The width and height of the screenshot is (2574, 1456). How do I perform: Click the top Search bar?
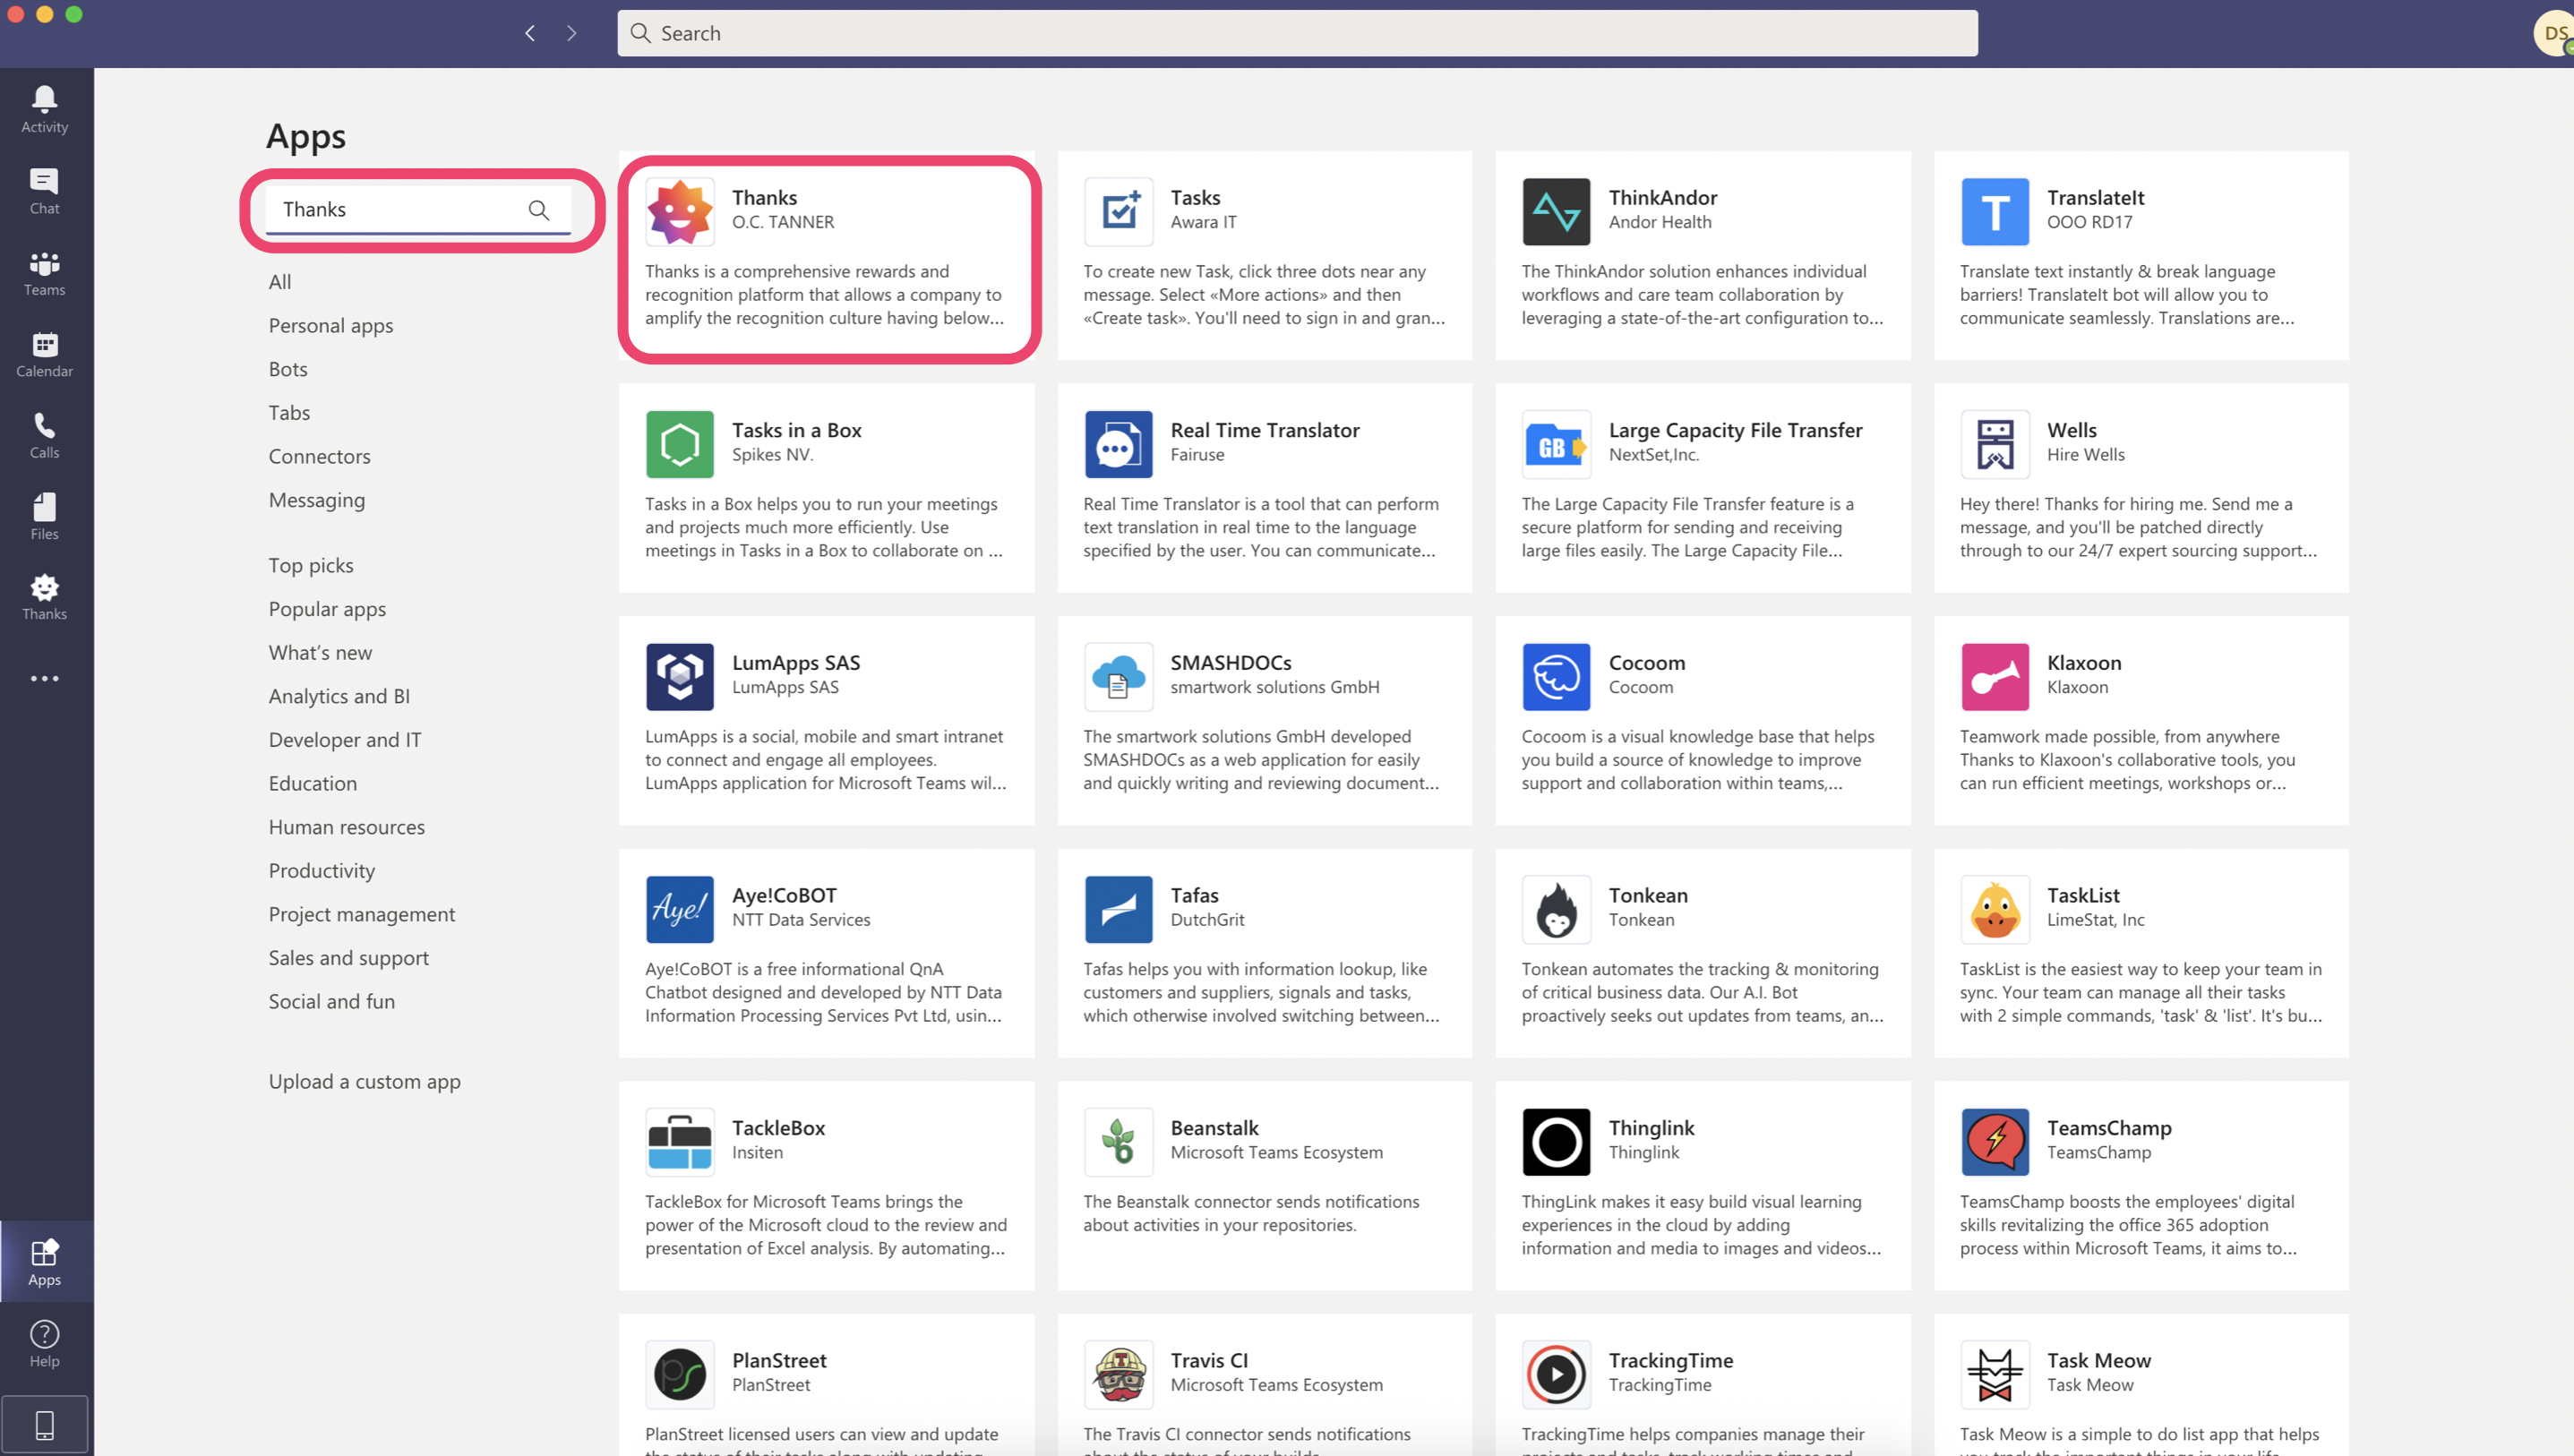pyautogui.click(x=1296, y=33)
